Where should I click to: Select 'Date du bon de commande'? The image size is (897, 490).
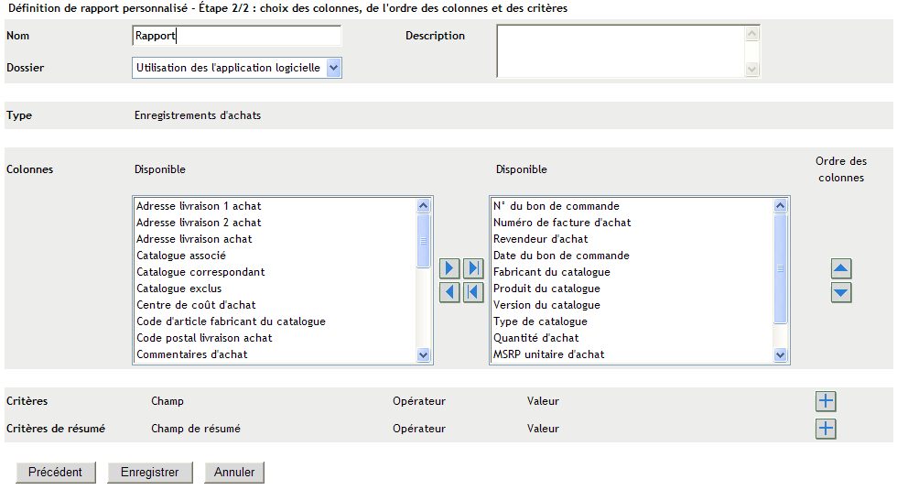coord(632,256)
